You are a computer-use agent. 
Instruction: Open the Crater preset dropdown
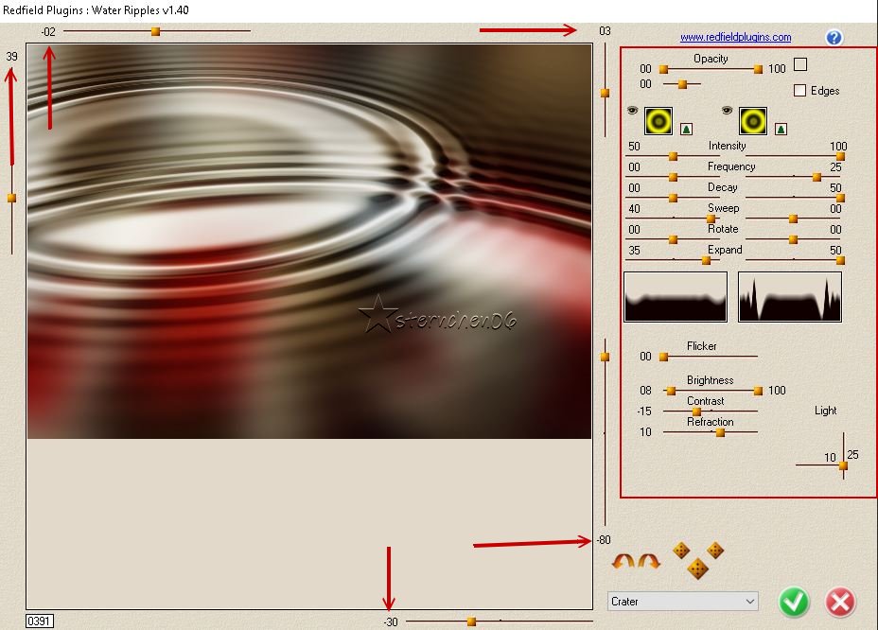[683, 602]
